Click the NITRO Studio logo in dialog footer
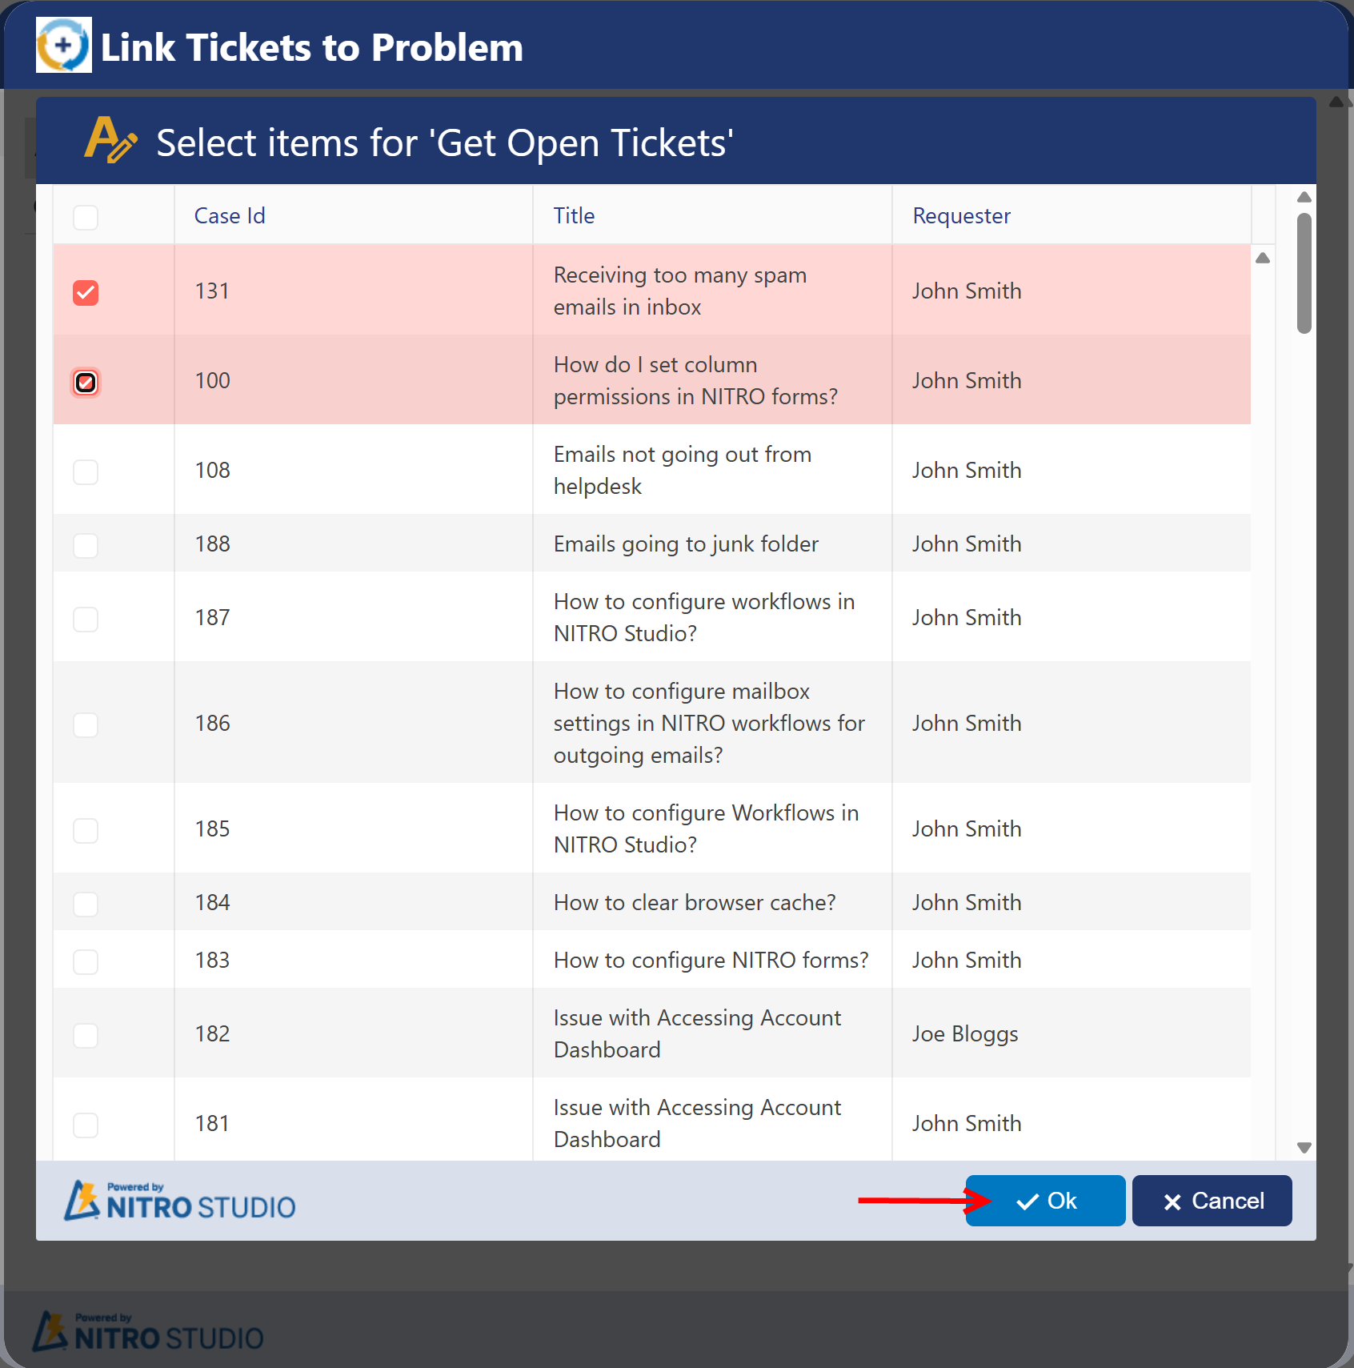This screenshot has width=1354, height=1368. [180, 1201]
